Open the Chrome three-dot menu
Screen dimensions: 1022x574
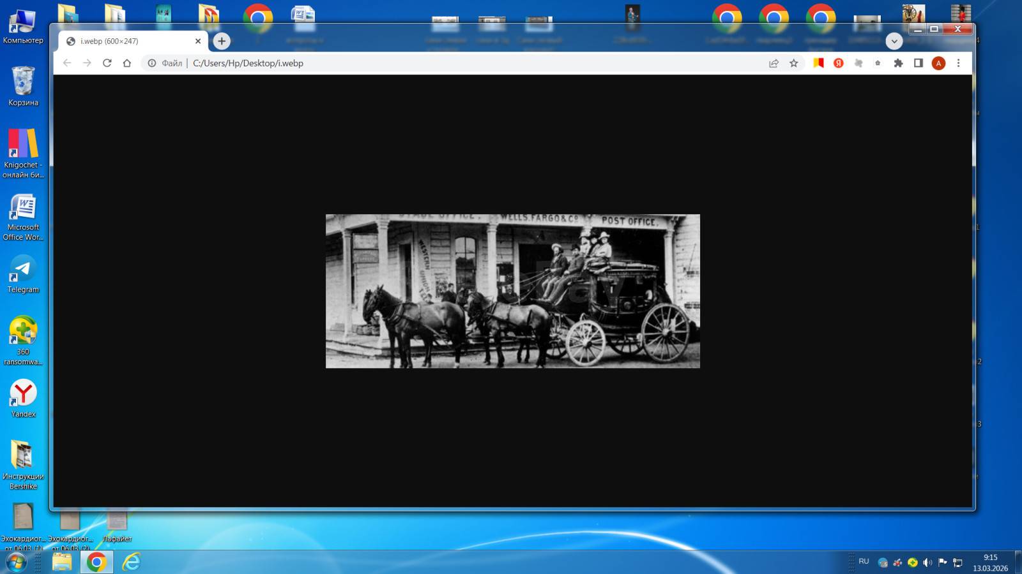coord(958,63)
